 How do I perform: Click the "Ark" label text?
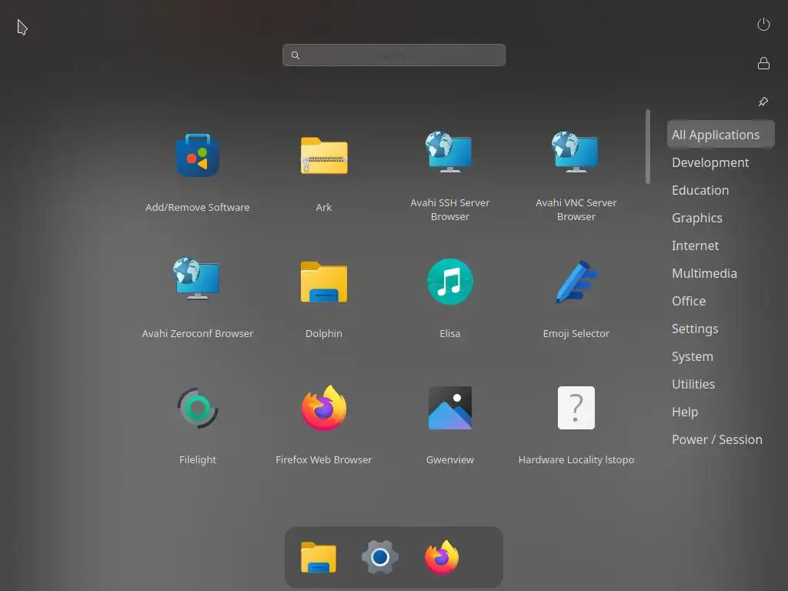click(324, 207)
